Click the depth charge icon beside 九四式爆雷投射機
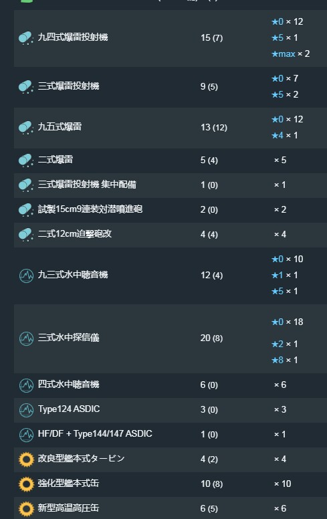The height and width of the screenshot is (519, 327). (x=26, y=37)
